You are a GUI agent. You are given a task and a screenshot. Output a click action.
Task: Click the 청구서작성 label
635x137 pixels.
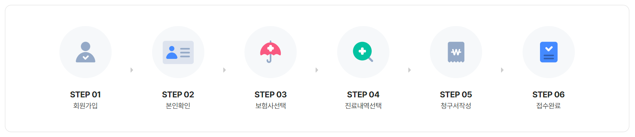click(x=456, y=106)
